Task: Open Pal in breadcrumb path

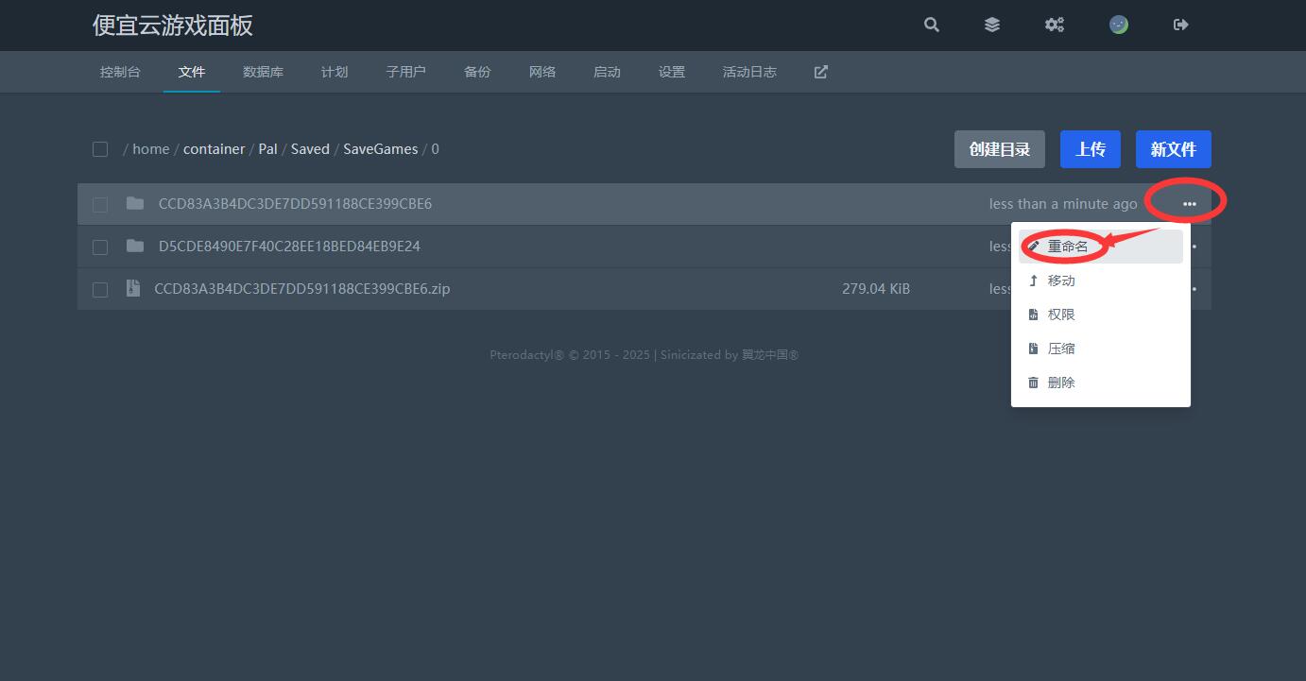Action: point(268,149)
